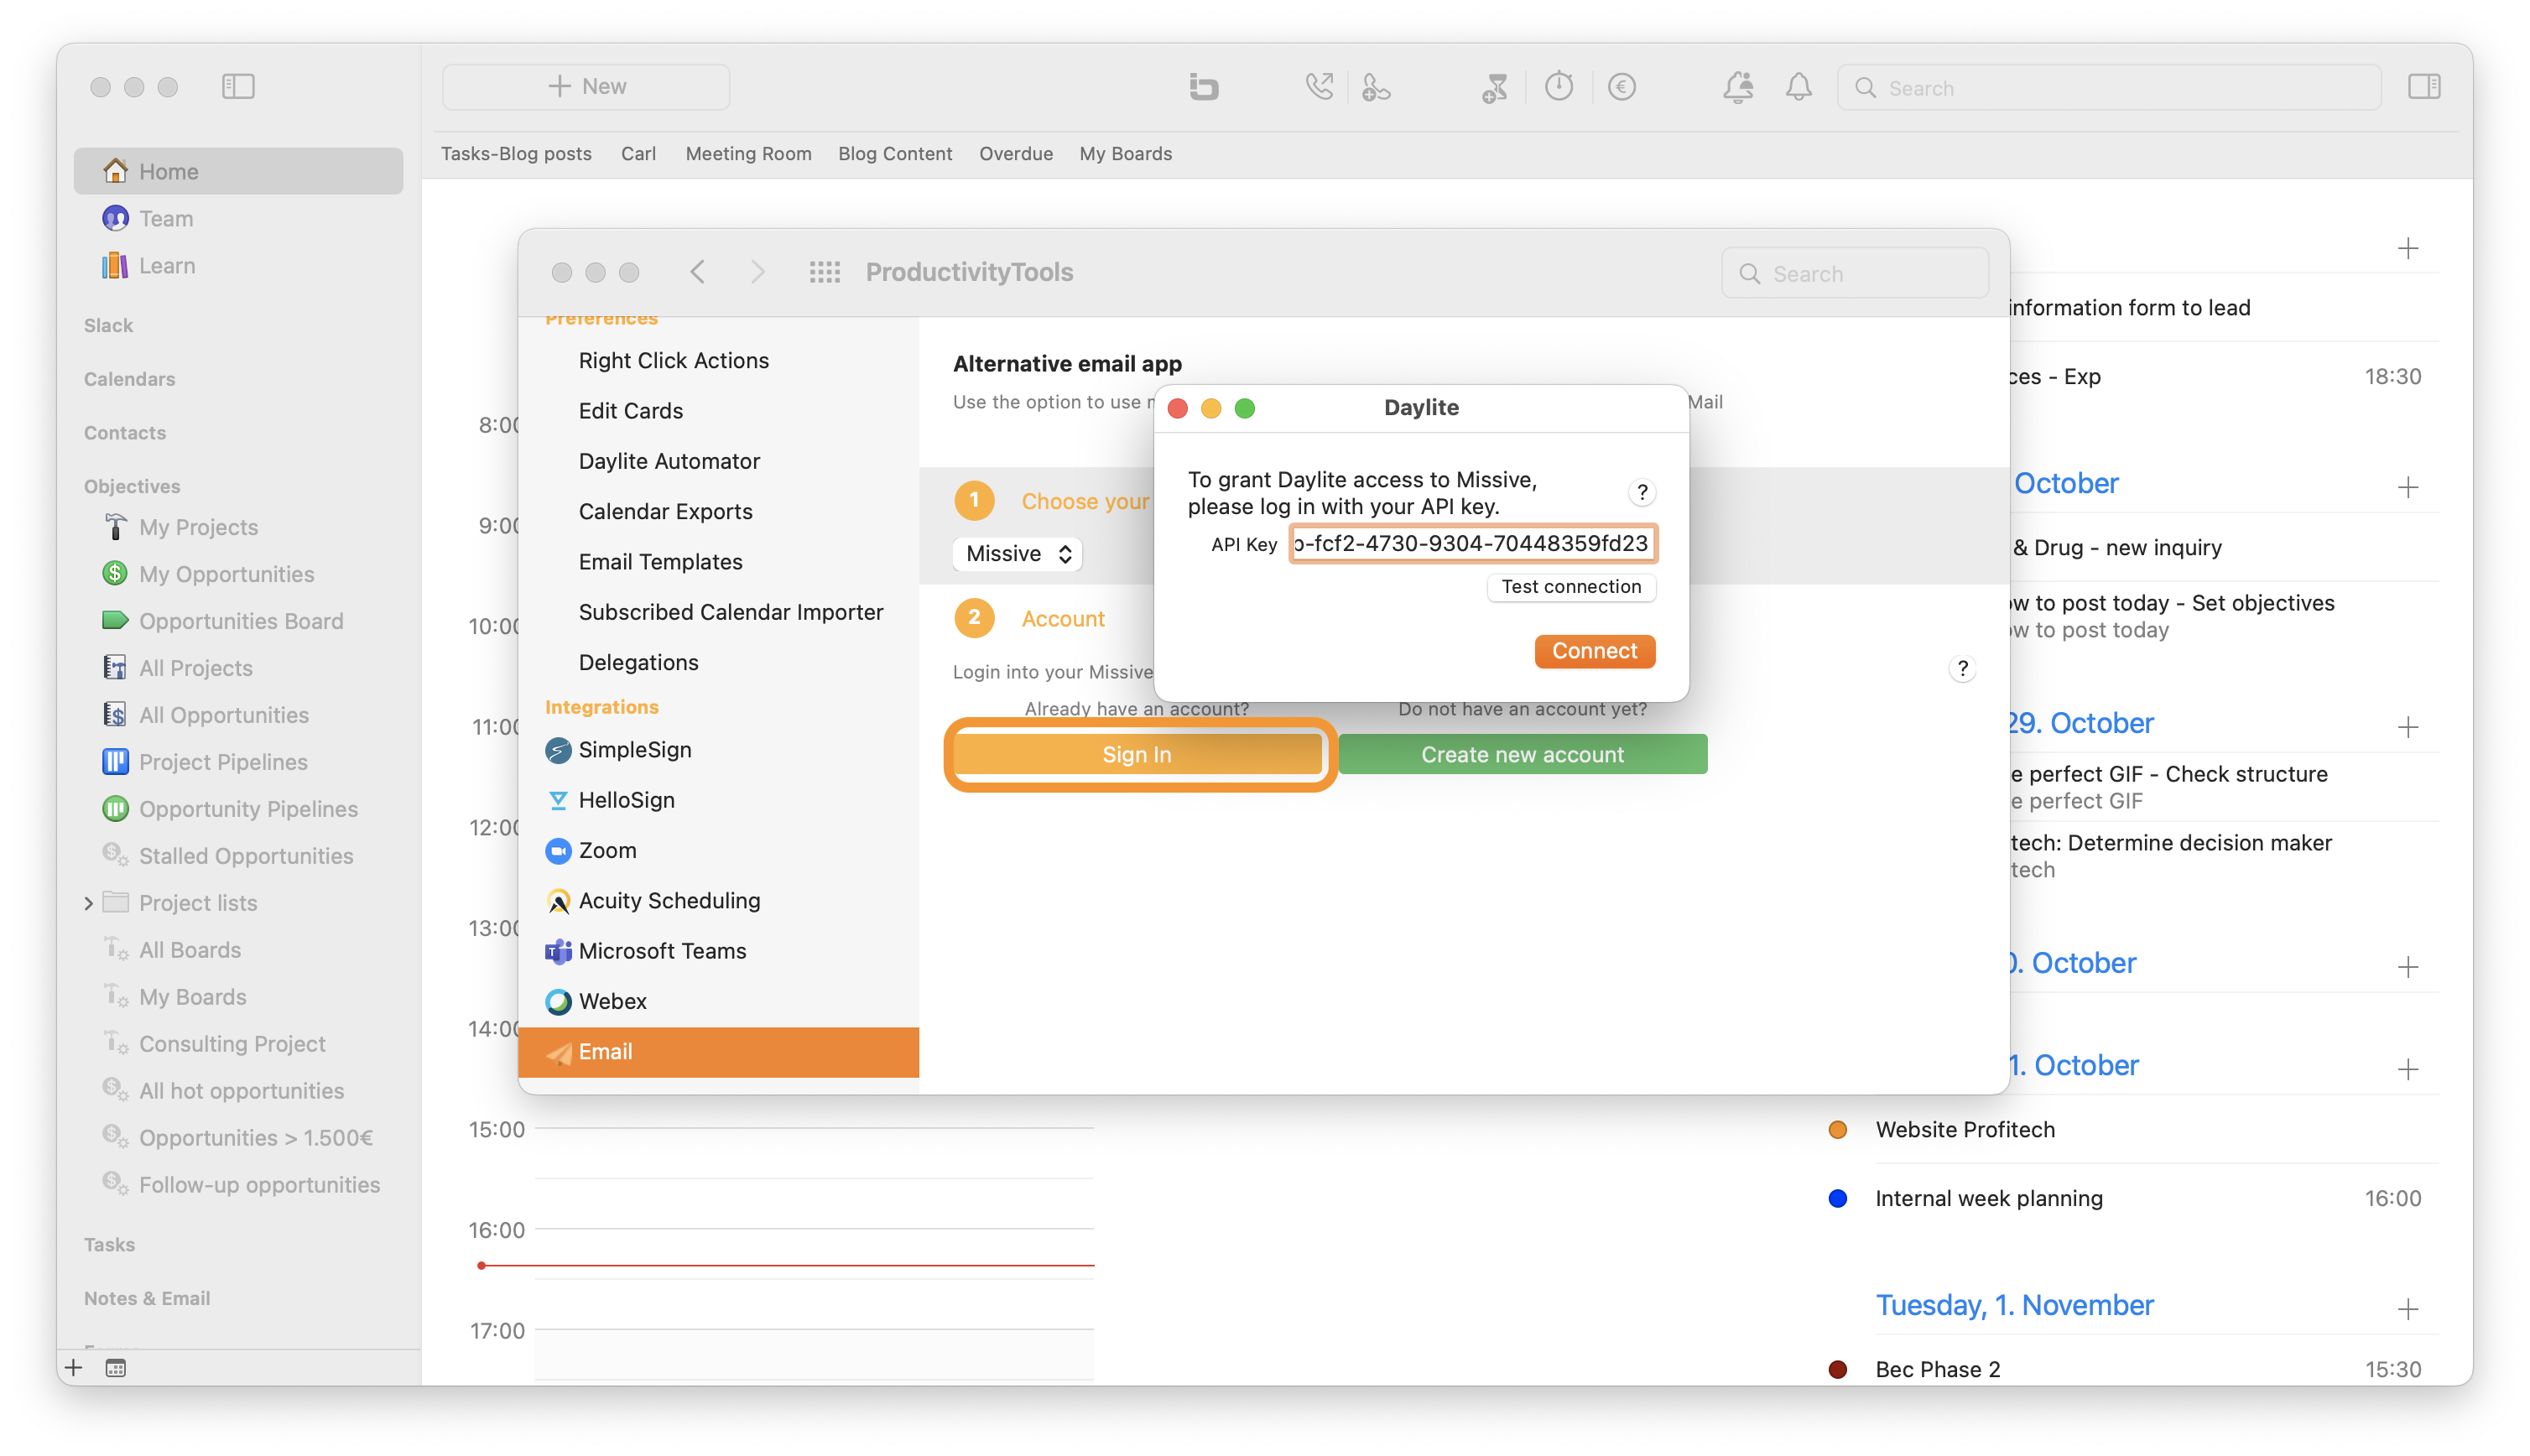Viewport: 2530px width, 1456px height.
Task: Expand the Contacts sidebar section
Action: pos(125,433)
